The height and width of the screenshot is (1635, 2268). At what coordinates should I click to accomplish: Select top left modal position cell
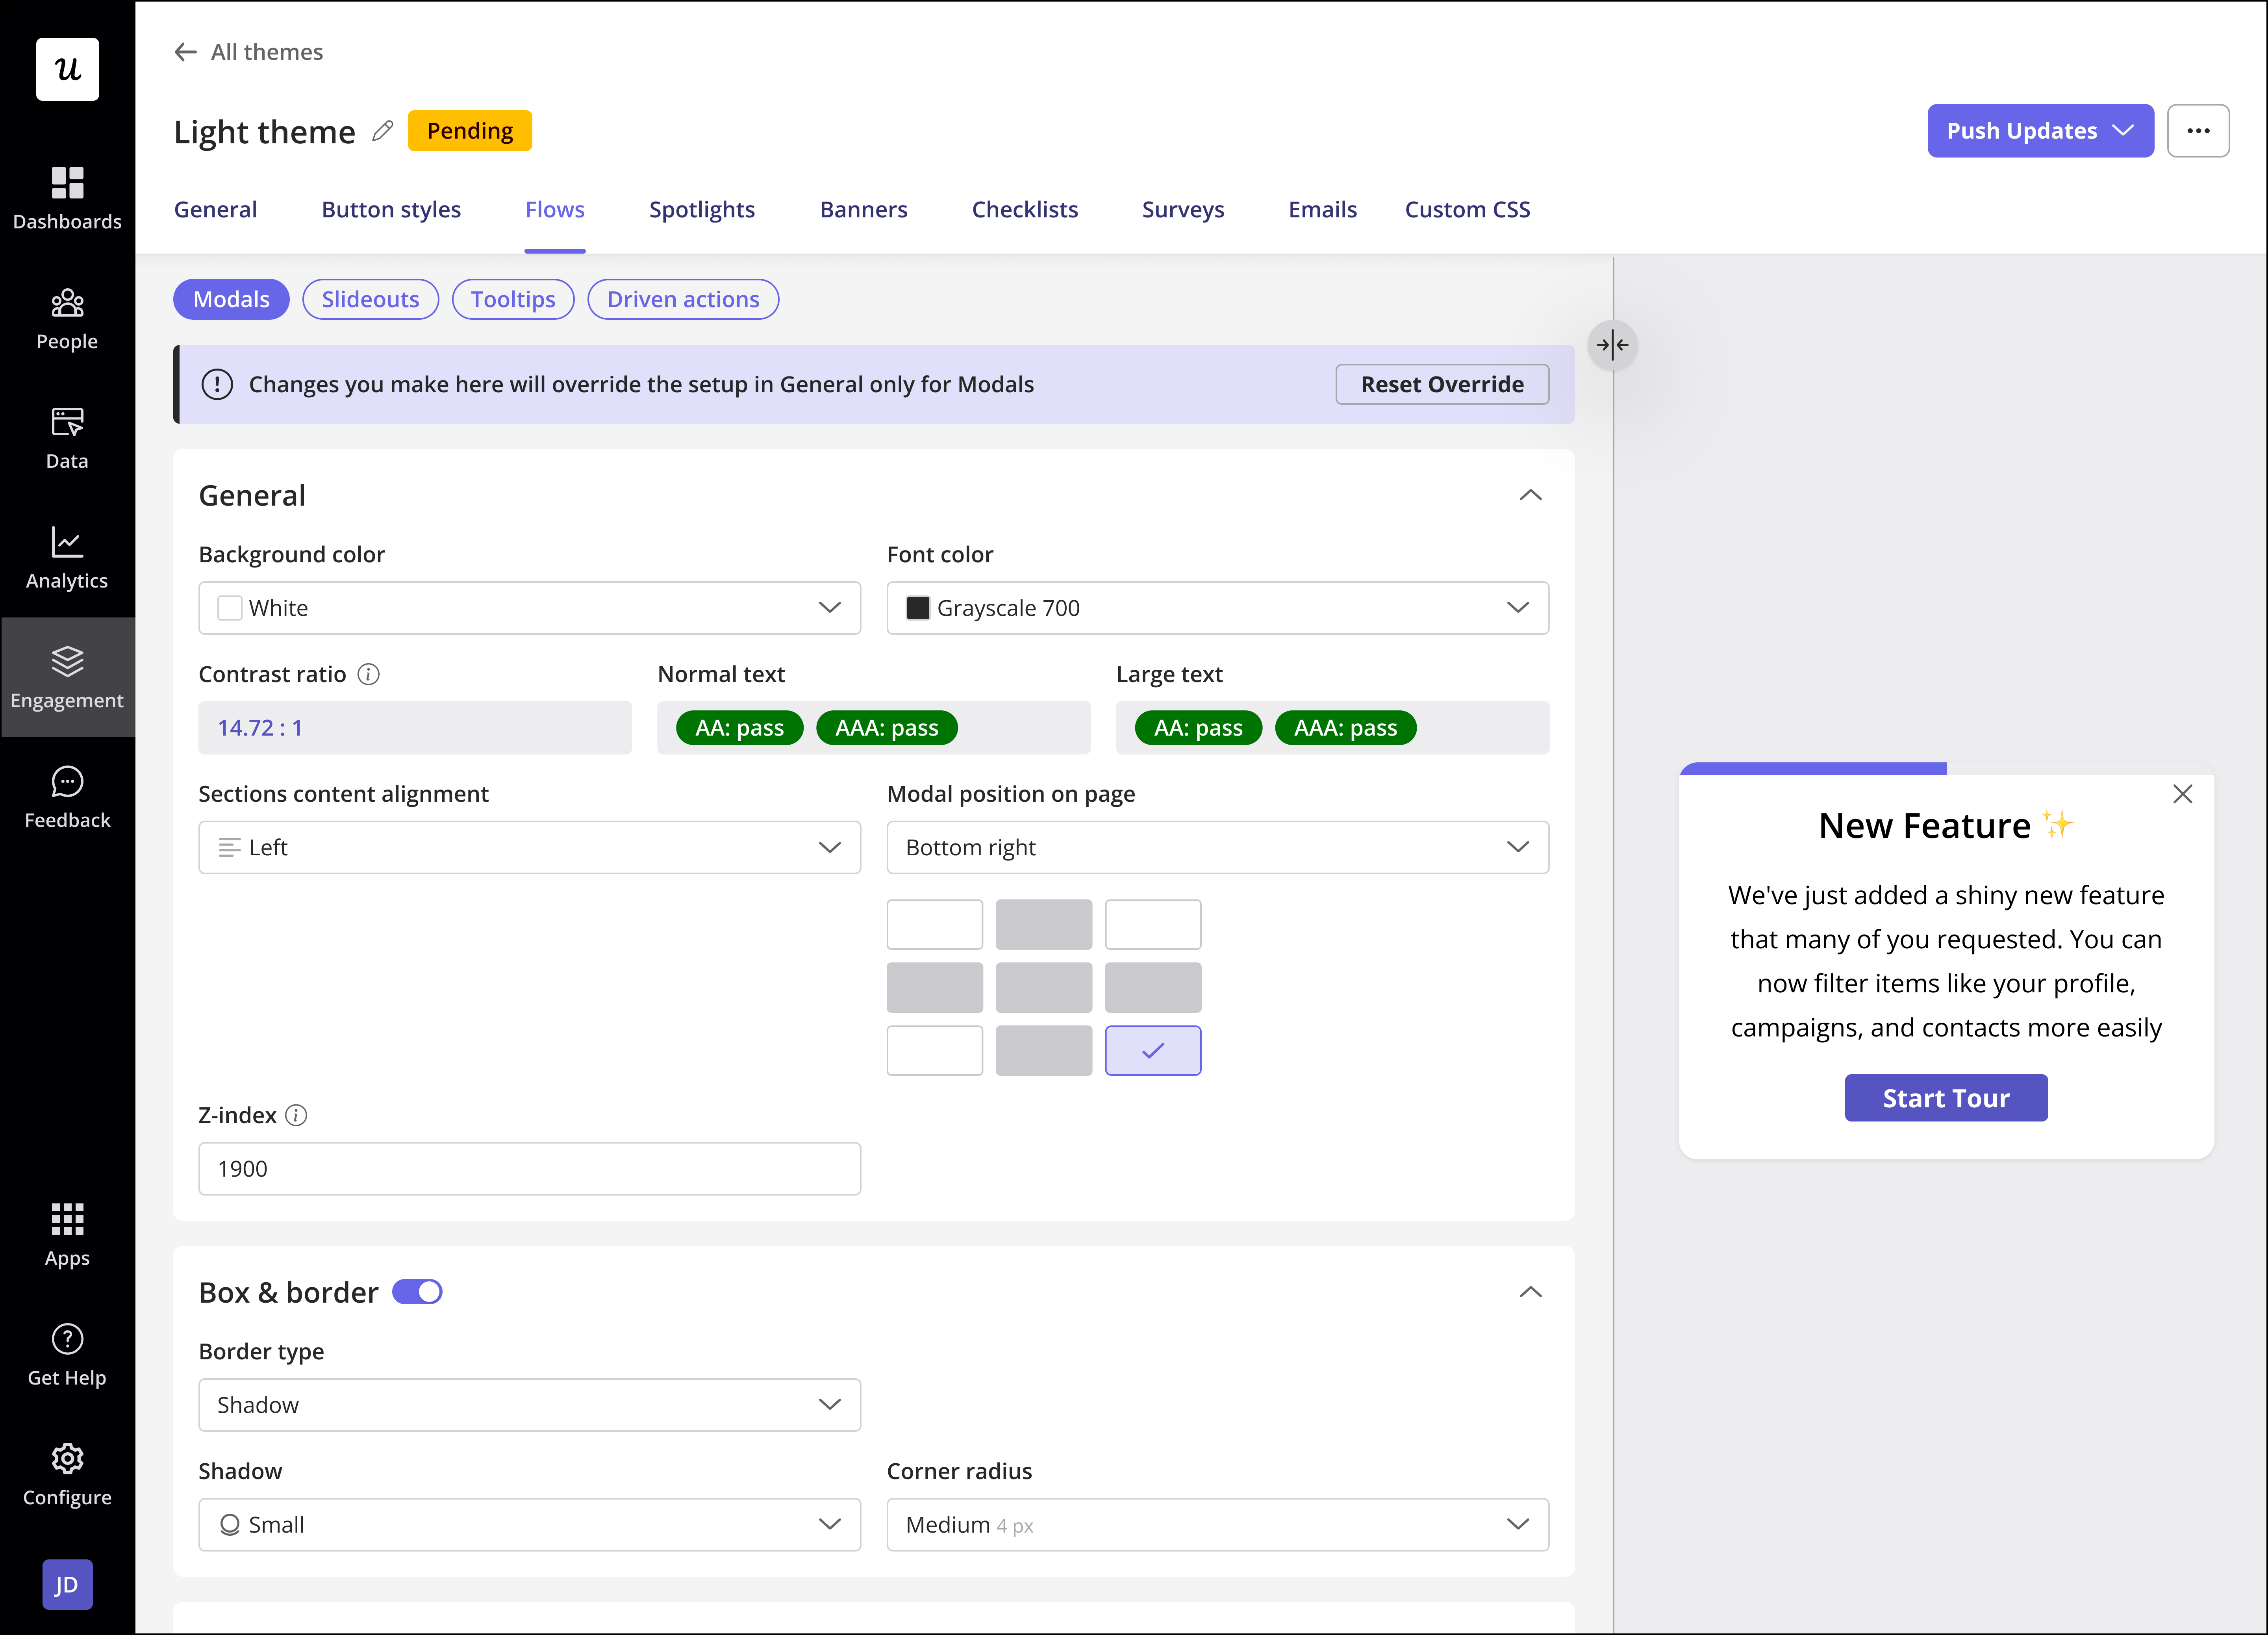pyautogui.click(x=935, y=924)
